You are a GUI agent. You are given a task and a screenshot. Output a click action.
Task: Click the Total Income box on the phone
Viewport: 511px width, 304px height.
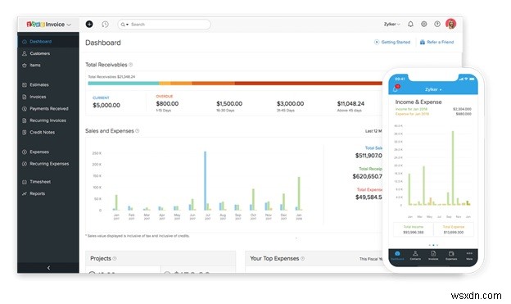pos(414,229)
